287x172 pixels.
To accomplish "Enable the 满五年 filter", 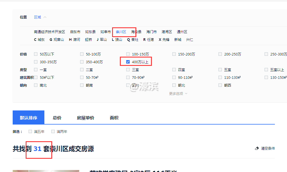I will (x=30, y=131).
